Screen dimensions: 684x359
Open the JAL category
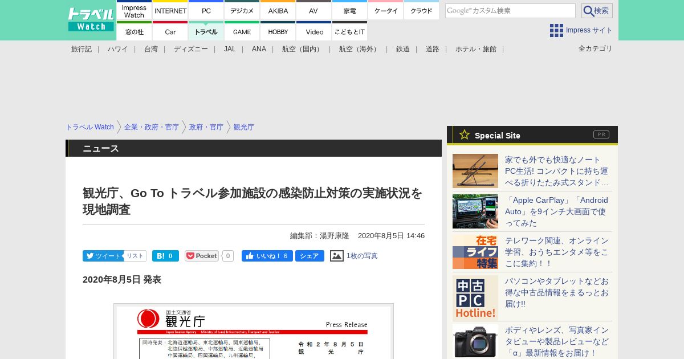[x=230, y=49]
